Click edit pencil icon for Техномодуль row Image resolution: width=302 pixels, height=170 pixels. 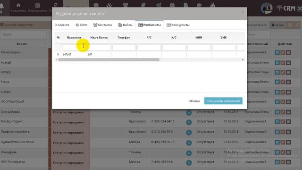point(283,52)
